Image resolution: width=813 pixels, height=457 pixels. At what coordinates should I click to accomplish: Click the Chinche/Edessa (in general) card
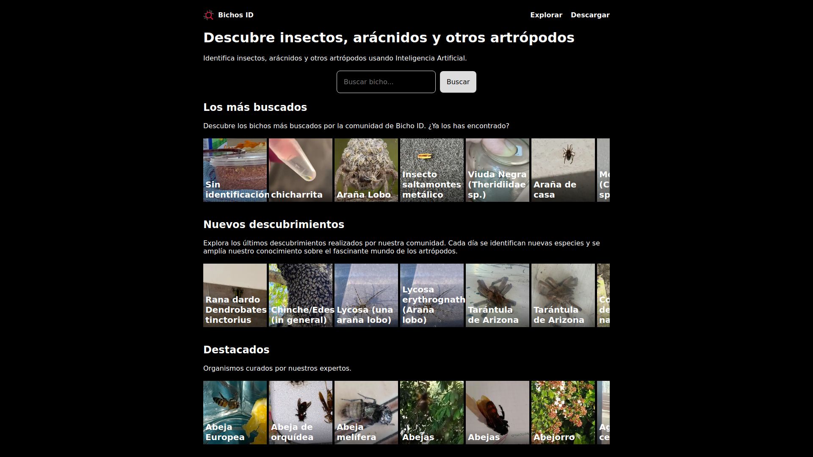click(301, 295)
